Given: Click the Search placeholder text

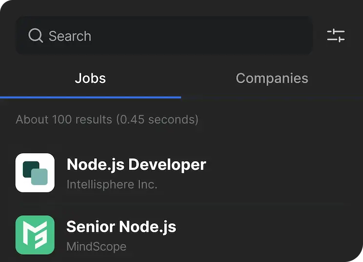Looking at the screenshot, I should 70,36.
